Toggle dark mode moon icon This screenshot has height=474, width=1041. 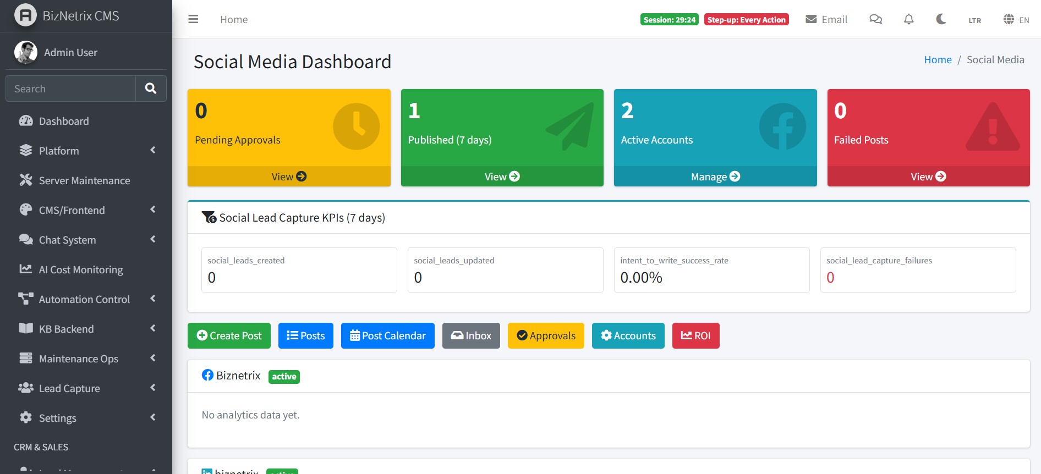941,19
